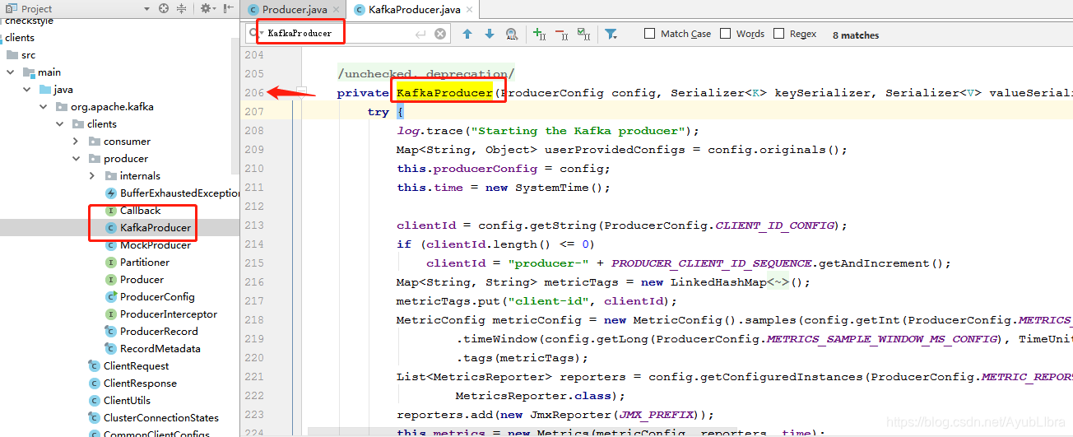1073x437 pixels.
Task: Switch to the KafkaProducer.java tab
Action: (x=413, y=10)
